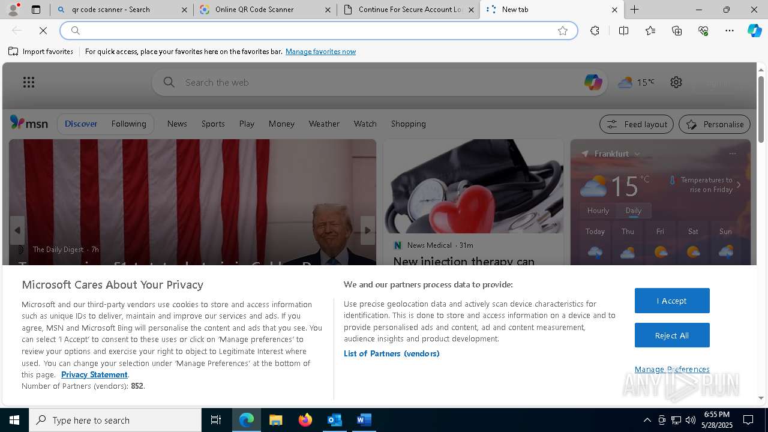The height and width of the screenshot is (432, 768).
Task: Open Outlook from taskbar
Action: tap(334, 420)
